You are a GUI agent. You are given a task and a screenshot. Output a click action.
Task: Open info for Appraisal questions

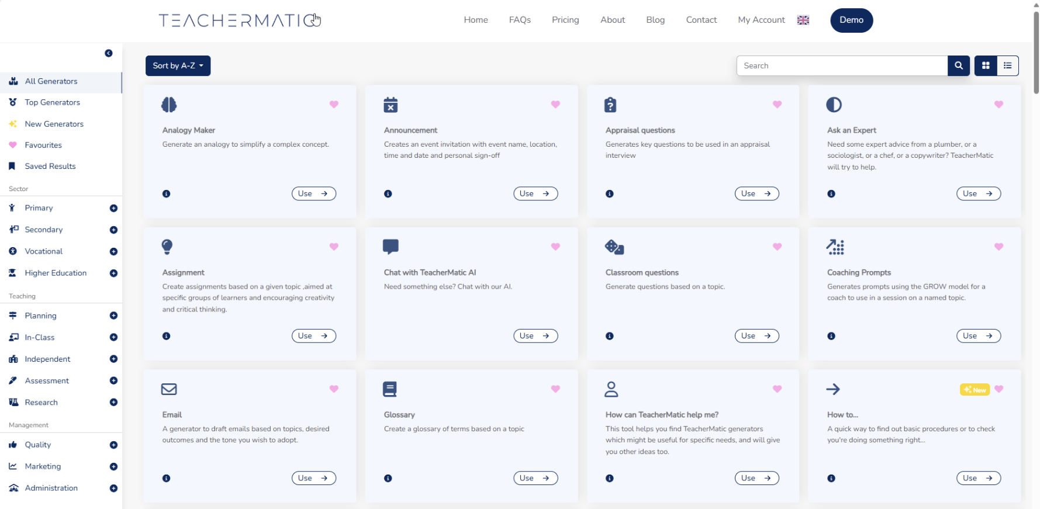pos(610,194)
